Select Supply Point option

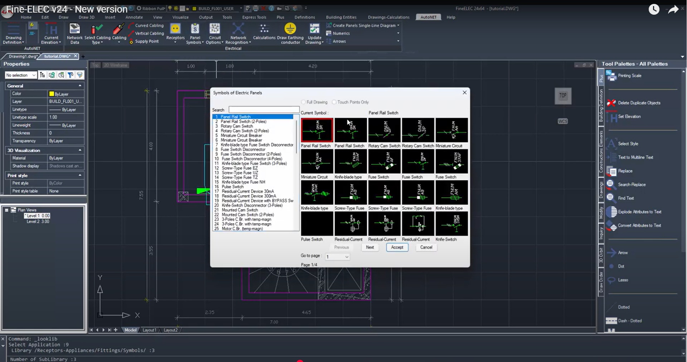(144, 41)
